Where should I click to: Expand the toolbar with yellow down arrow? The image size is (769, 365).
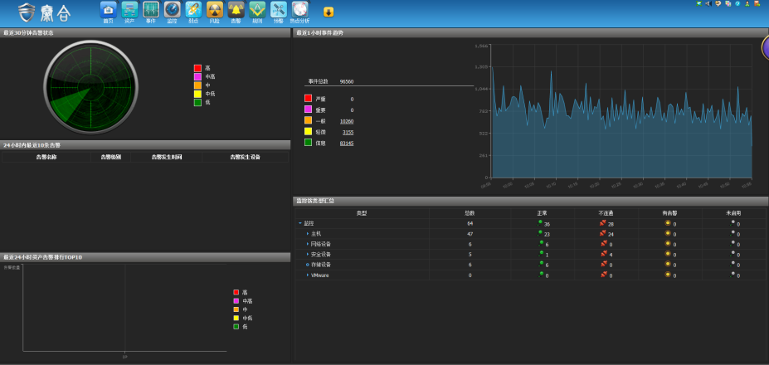(329, 12)
